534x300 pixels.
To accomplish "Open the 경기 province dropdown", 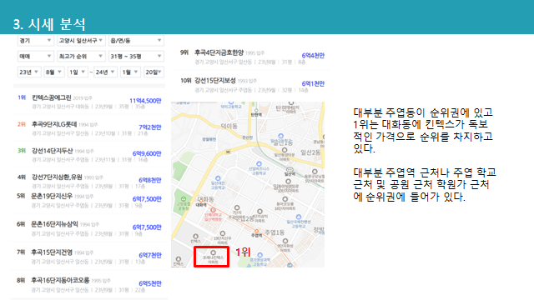I will tap(35, 41).
